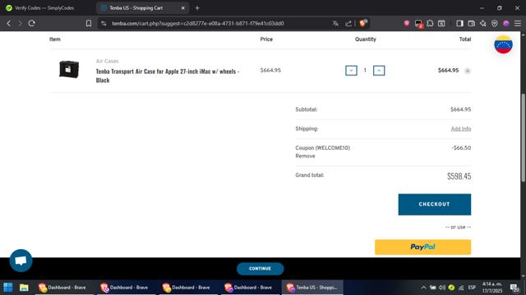The width and height of the screenshot is (526, 295).
Task: Open the Brave Wallet icon
Action: [x=471, y=23]
